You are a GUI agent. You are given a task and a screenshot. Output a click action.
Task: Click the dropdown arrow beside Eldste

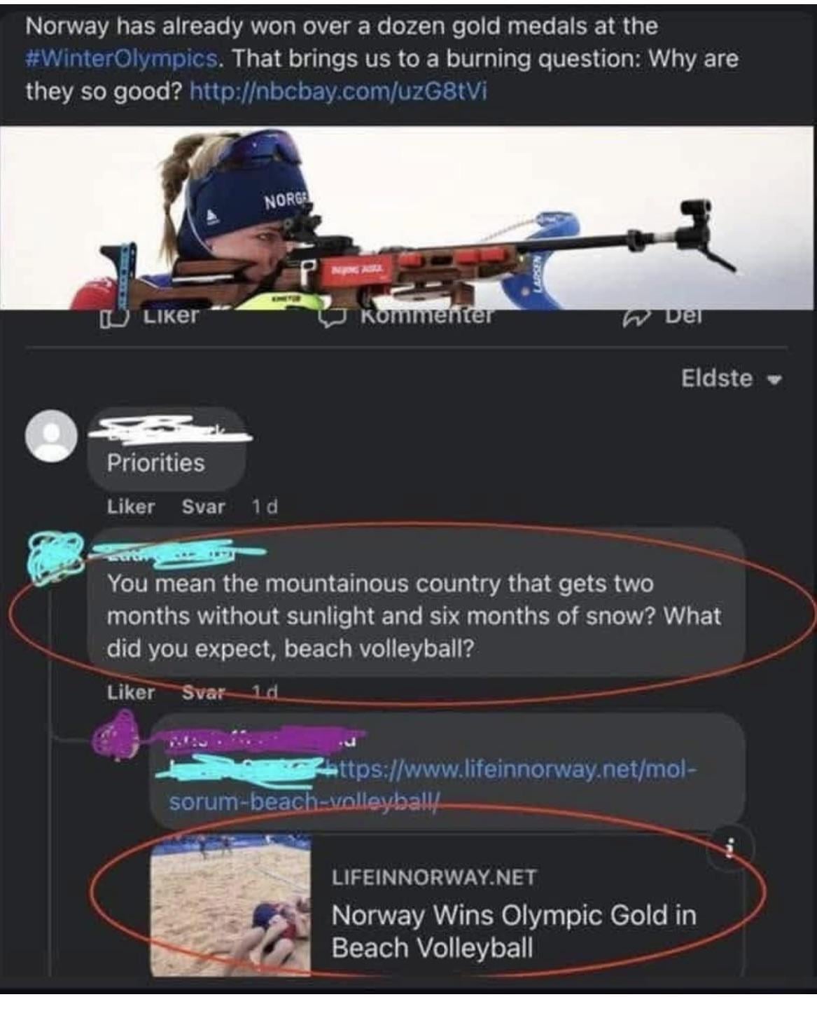point(774,380)
